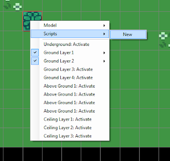Choose New in the Scripts submenu
Image resolution: width=170 pixels, height=161 pixels.
pos(128,34)
